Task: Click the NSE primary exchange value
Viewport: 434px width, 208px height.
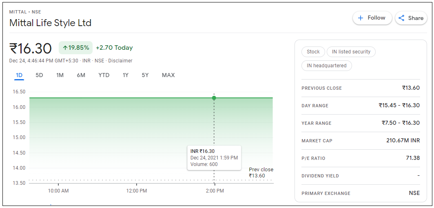Action: click(x=414, y=193)
